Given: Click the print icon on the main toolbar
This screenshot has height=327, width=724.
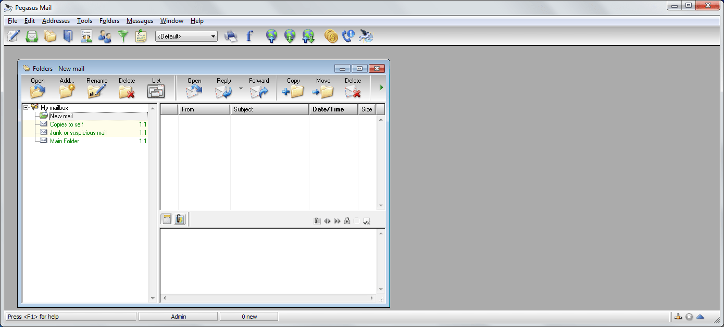Looking at the screenshot, I should point(231,35).
